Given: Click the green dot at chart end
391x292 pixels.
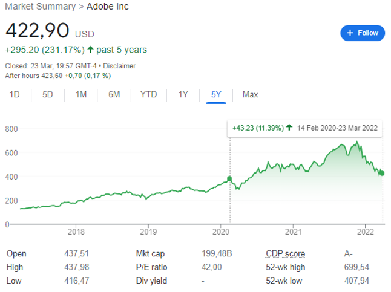Looking at the screenshot, I should click(x=383, y=174).
